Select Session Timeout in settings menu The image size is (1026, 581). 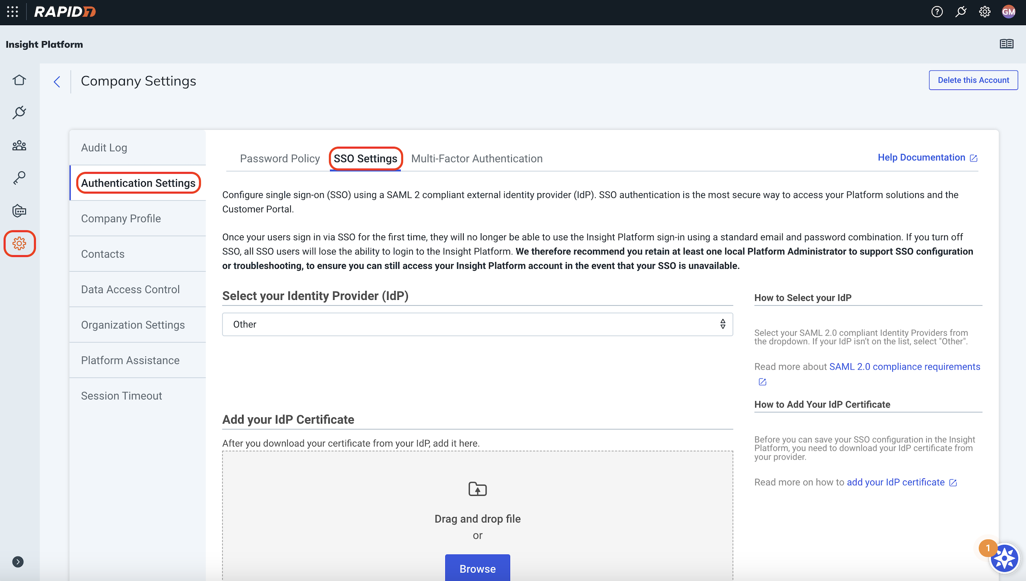122,396
